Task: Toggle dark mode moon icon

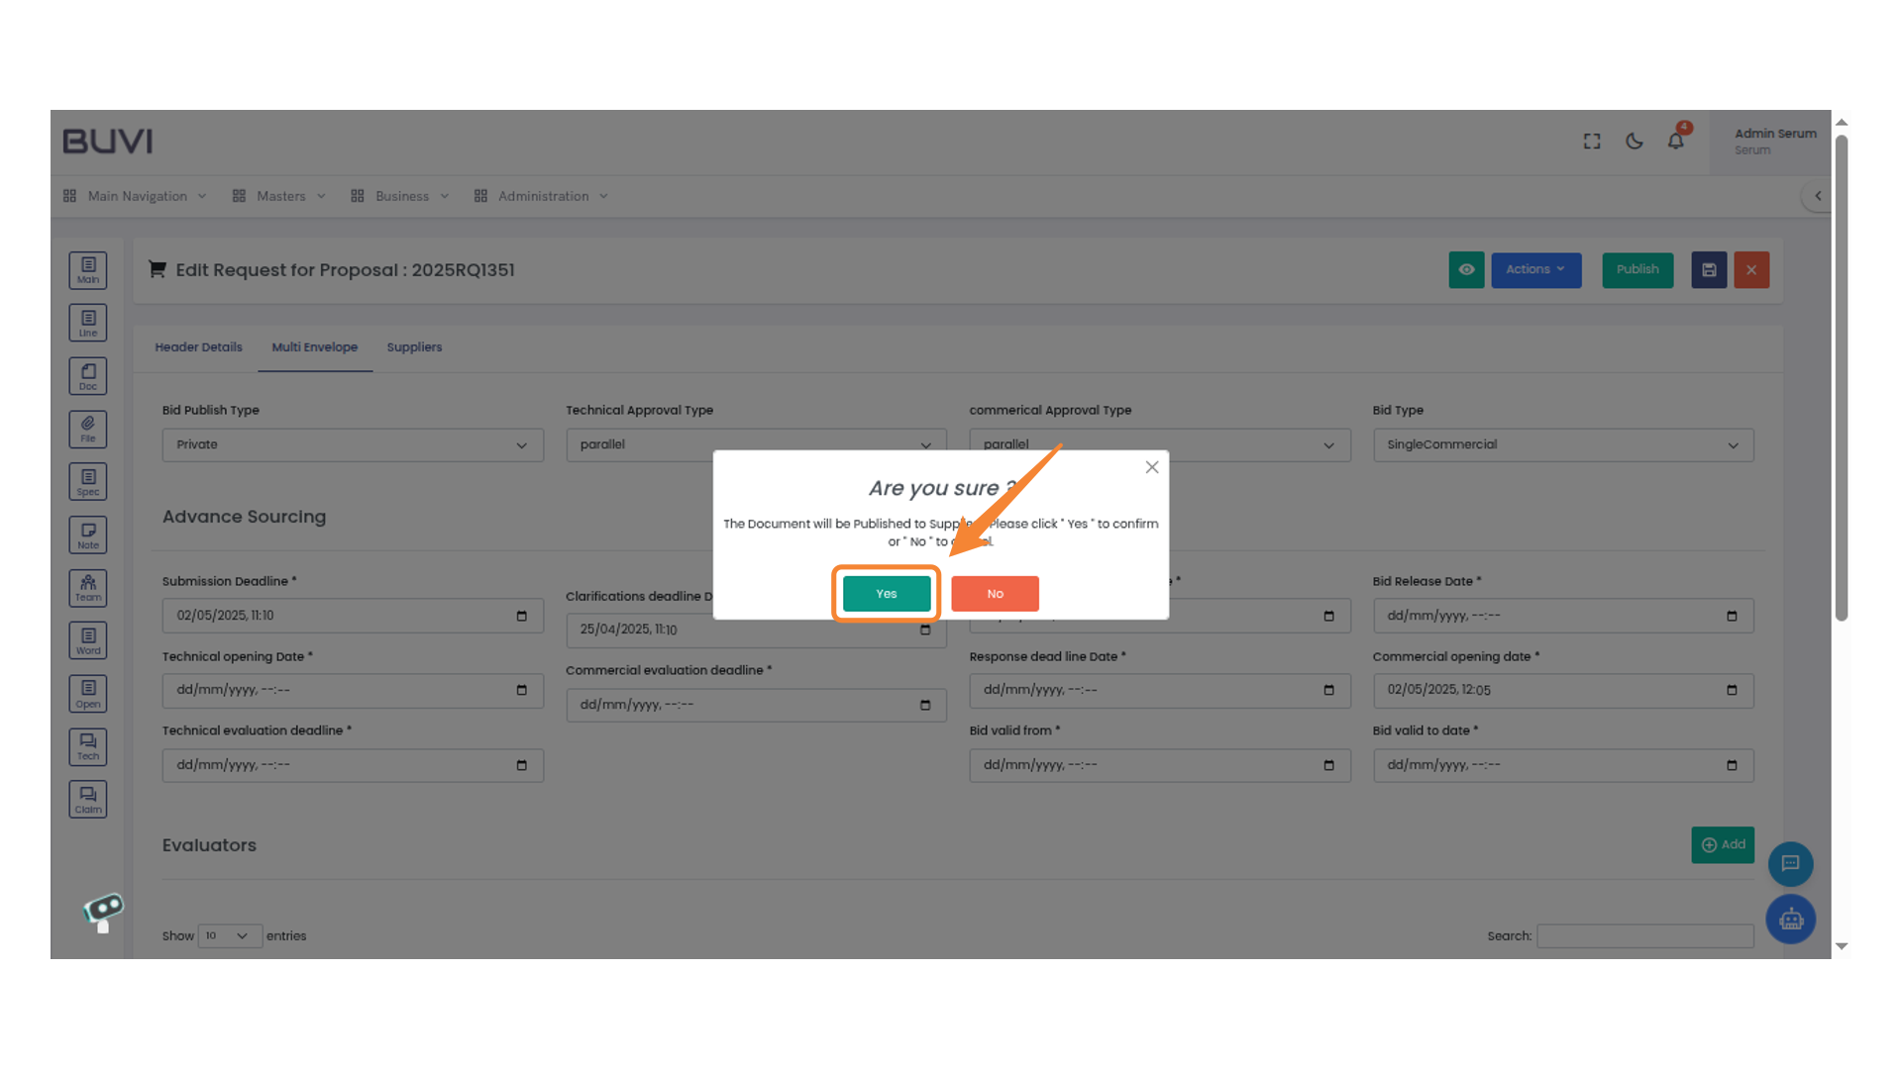Action: 1635,142
